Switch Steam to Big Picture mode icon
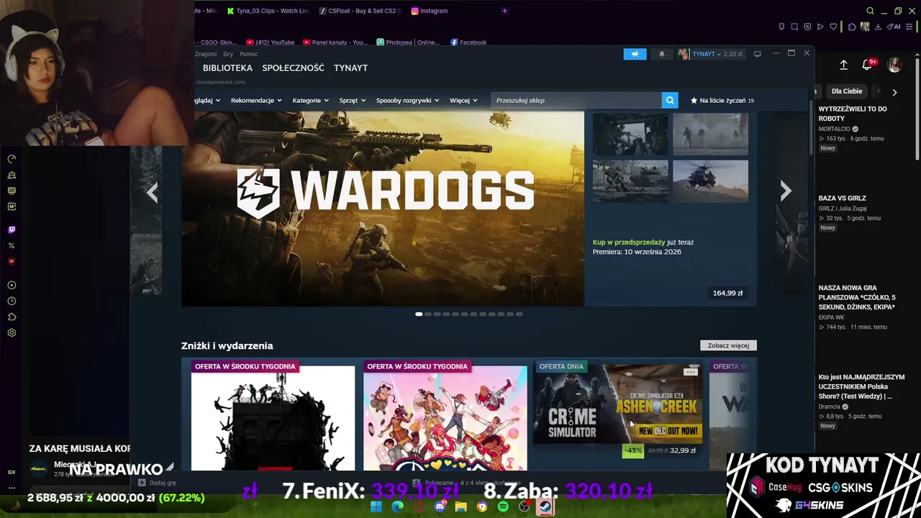This screenshot has width=921, height=518. pyautogui.click(x=757, y=54)
